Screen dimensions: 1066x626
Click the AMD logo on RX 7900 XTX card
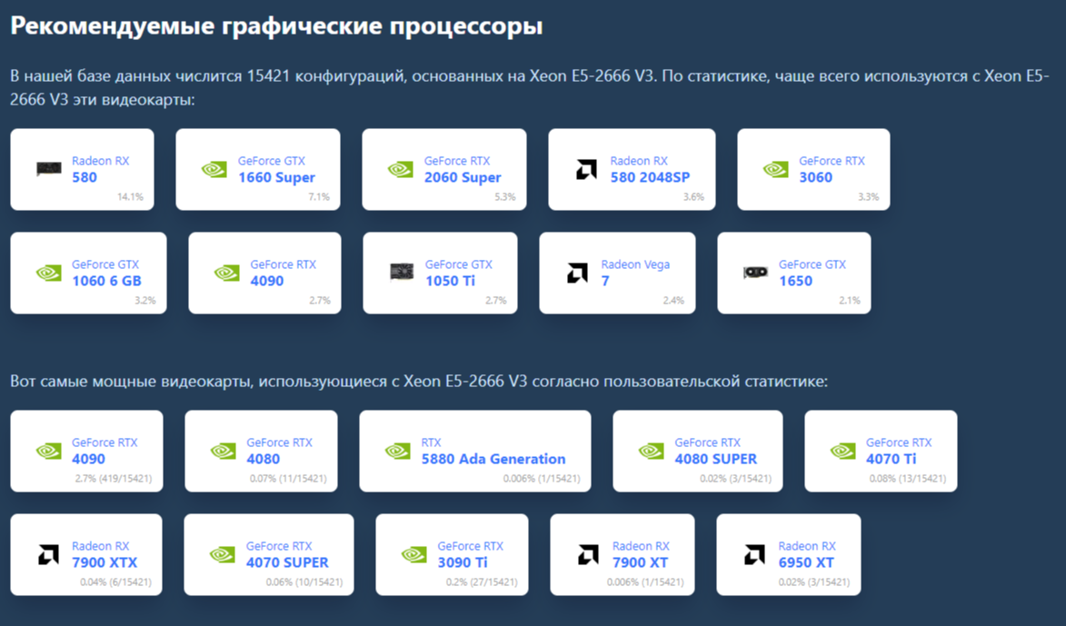point(48,554)
